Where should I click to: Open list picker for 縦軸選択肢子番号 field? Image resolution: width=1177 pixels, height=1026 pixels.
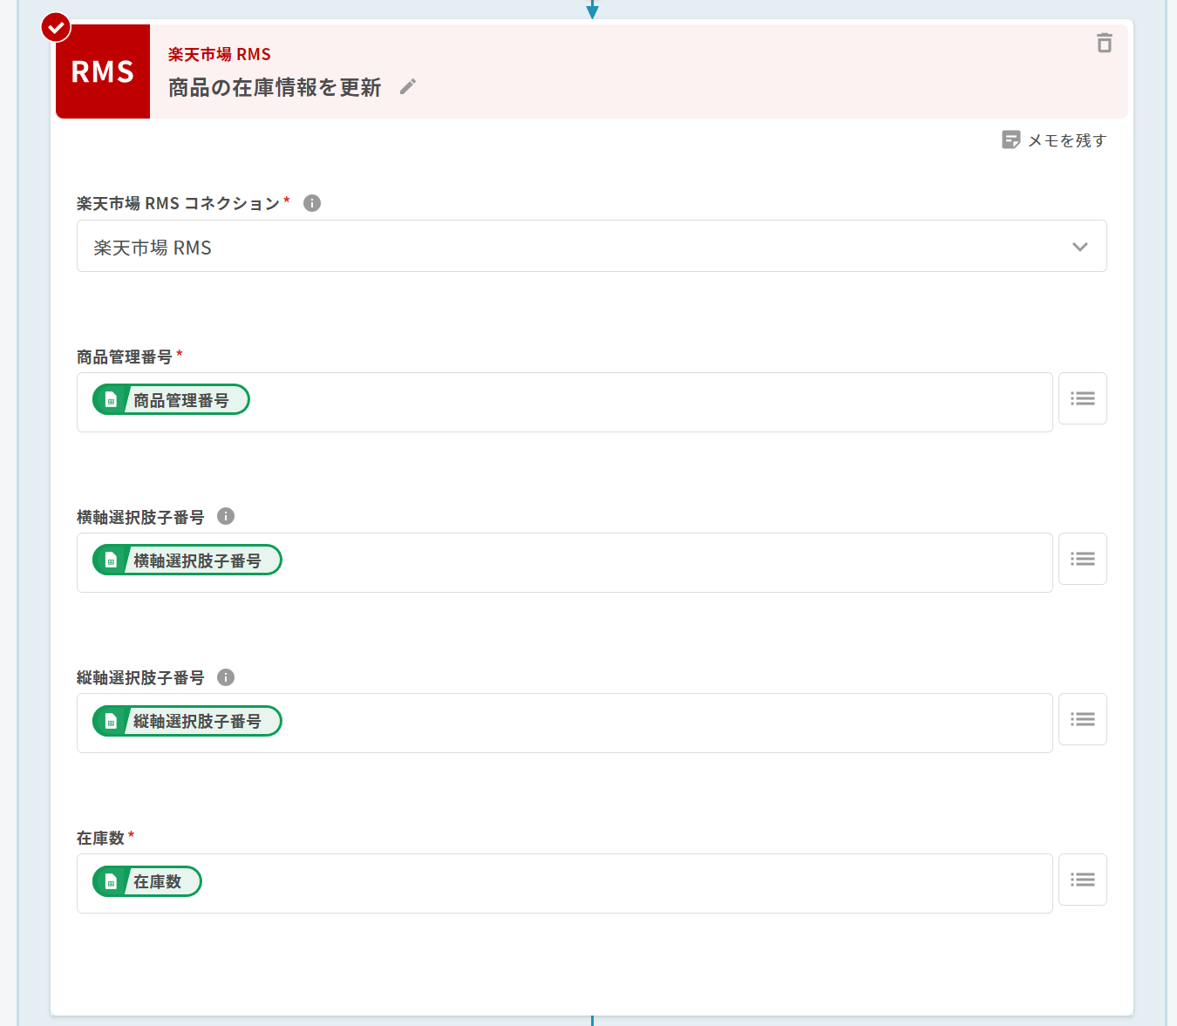tap(1082, 719)
